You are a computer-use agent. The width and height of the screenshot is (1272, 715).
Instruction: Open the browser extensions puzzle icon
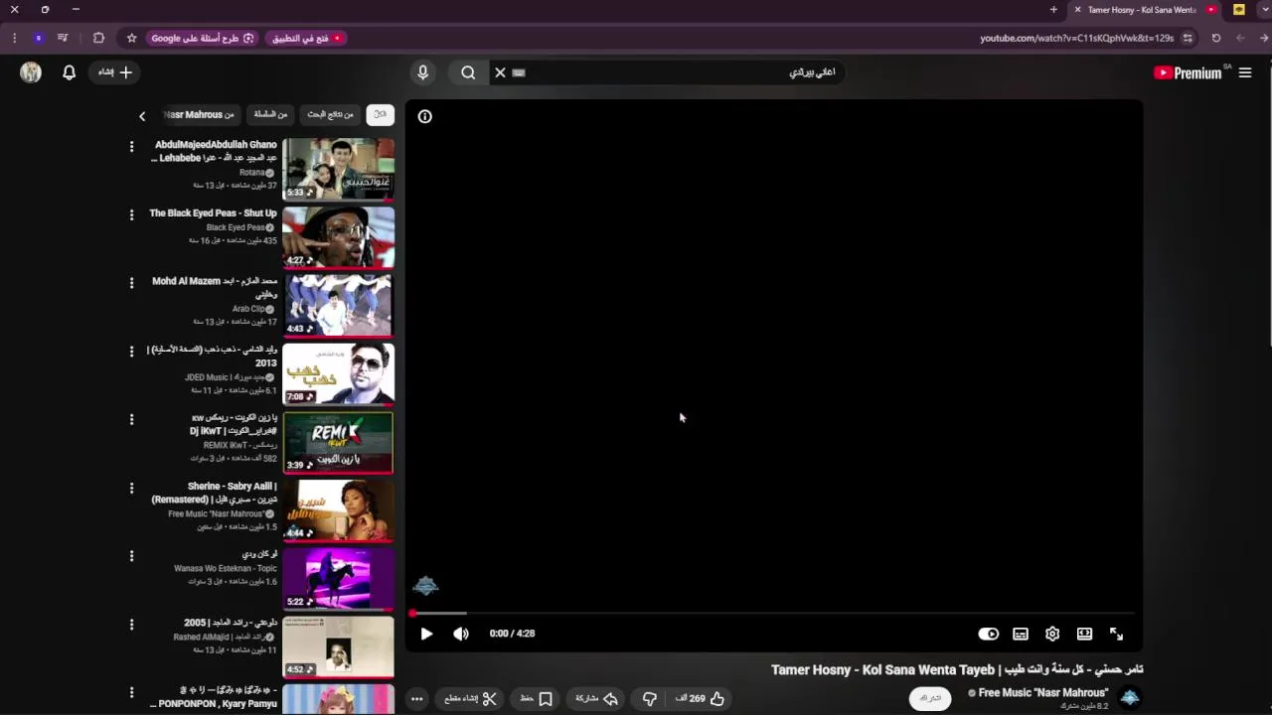pos(98,38)
